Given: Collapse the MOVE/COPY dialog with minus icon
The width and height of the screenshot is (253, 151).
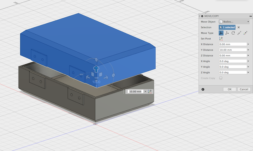Looking at the screenshot, I should (202, 16).
